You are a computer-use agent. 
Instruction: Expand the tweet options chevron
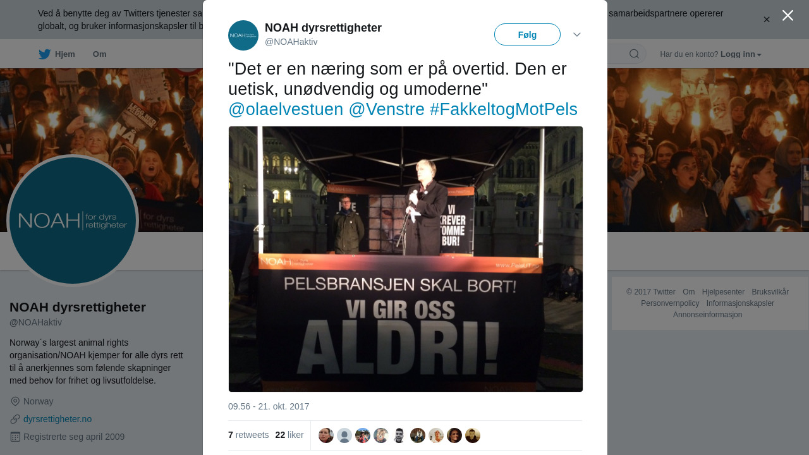pyautogui.click(x=577, y=34)
